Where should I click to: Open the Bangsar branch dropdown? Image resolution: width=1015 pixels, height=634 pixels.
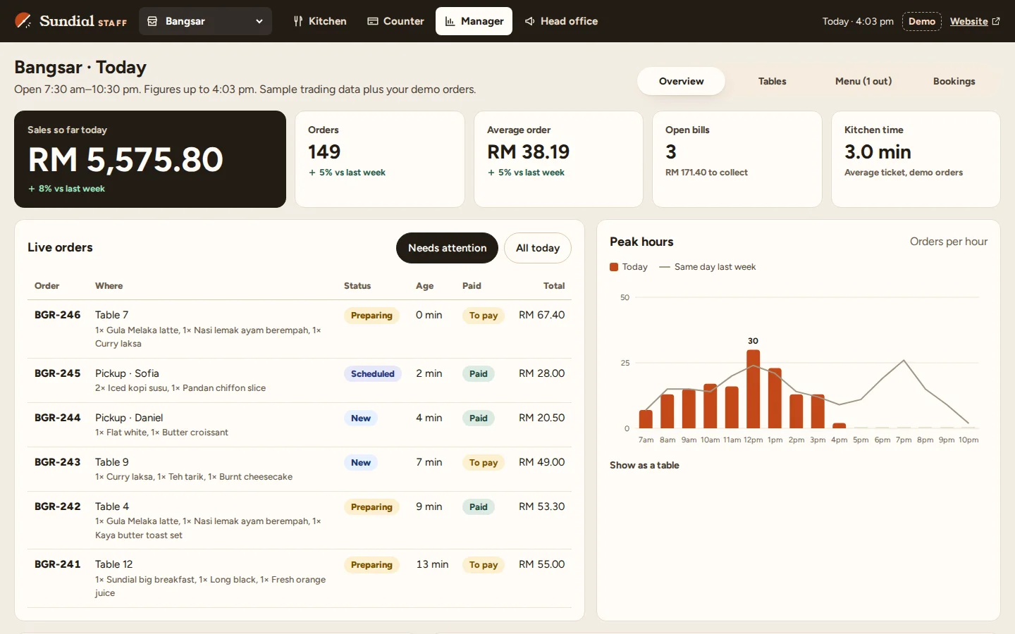(205, 21)
